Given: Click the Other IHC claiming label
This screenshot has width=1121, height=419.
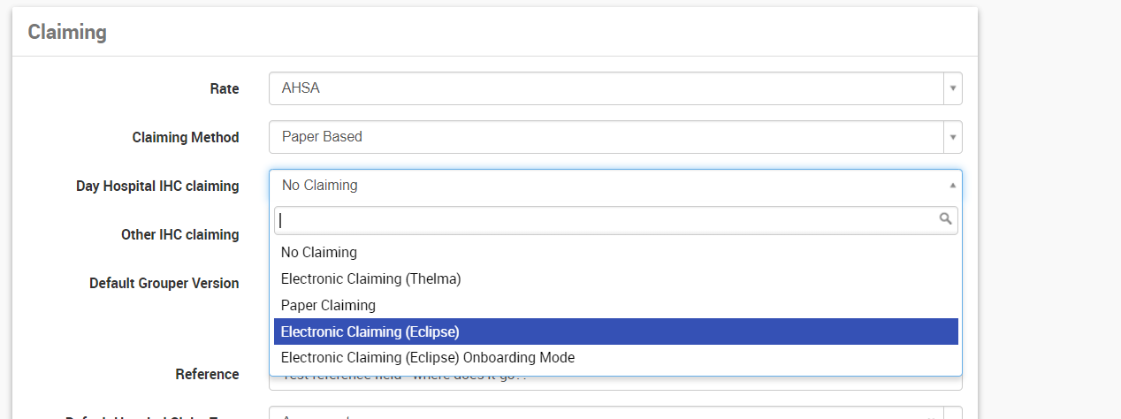Looking at the screenshot, I should click(180, 235).
